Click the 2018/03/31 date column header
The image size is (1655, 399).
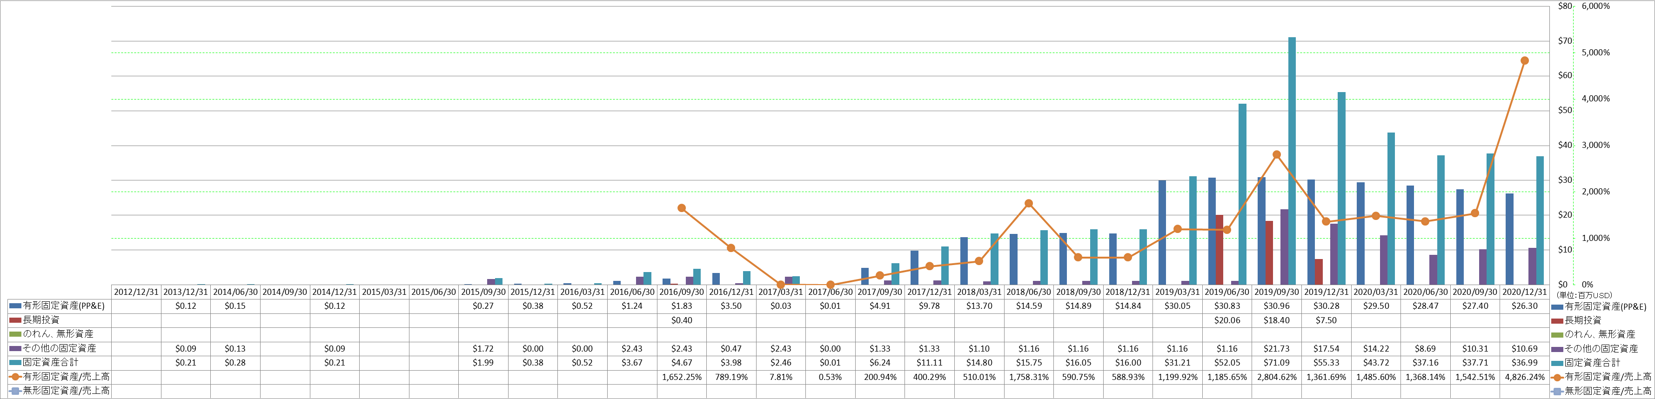coord(979,292)
